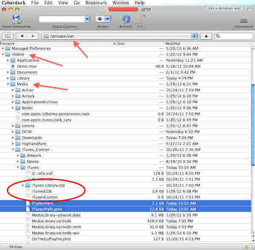The image size is (255, 250).
Task: Select the Media folder icon
Action: click(13, 84)
